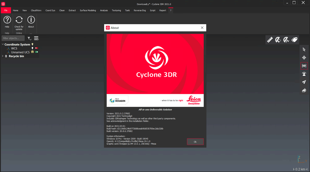Toggle WCS visibility light bulb
This screenshot has width=310, height=172.
pos(33,48)
